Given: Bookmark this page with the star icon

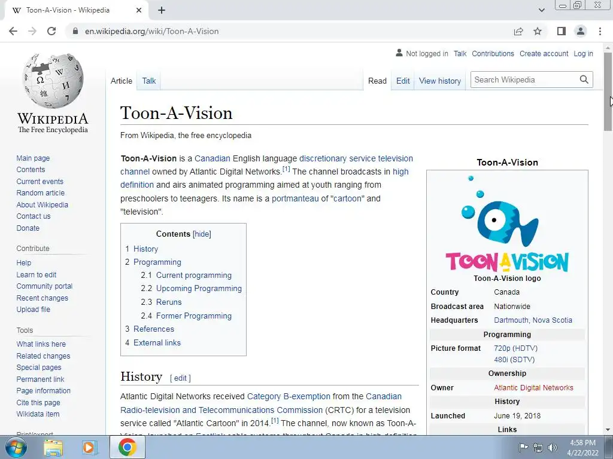Looking at the screenshot, I should click(x=538, y=31).
